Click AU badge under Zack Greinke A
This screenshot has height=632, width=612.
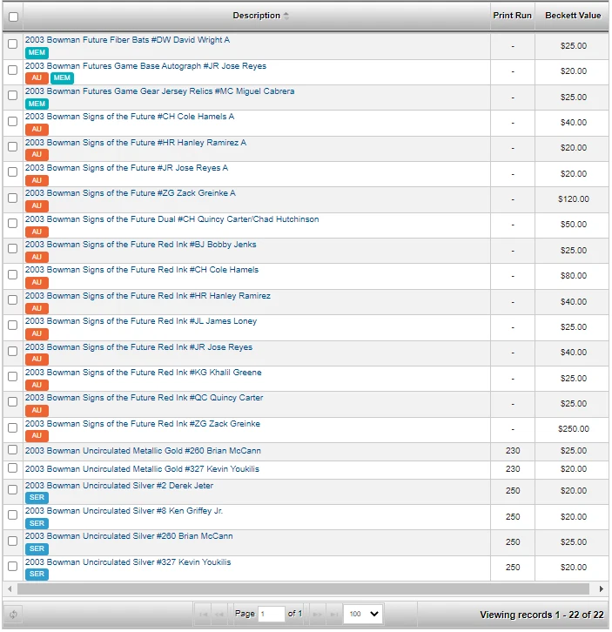tap(37, 206)
